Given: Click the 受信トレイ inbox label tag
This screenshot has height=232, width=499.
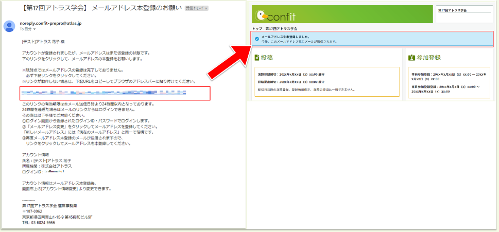Looking at the screenshot, I should point(197,9).
